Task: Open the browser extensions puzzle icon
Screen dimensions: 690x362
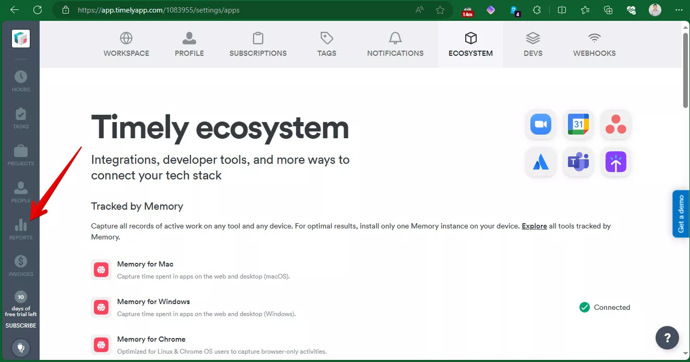Action: (537, 10)
